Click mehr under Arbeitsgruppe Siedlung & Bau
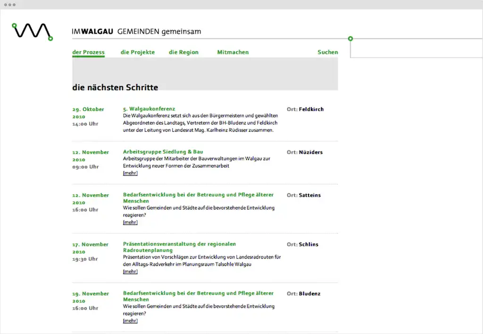Image resolution: width=483 pixels, height=334 pixels. (x=130, y=173)
